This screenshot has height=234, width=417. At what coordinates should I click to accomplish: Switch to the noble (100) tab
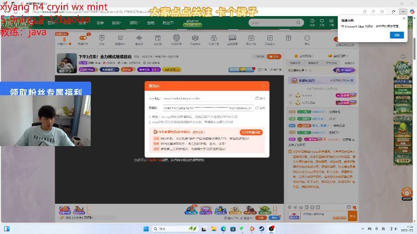332,63
